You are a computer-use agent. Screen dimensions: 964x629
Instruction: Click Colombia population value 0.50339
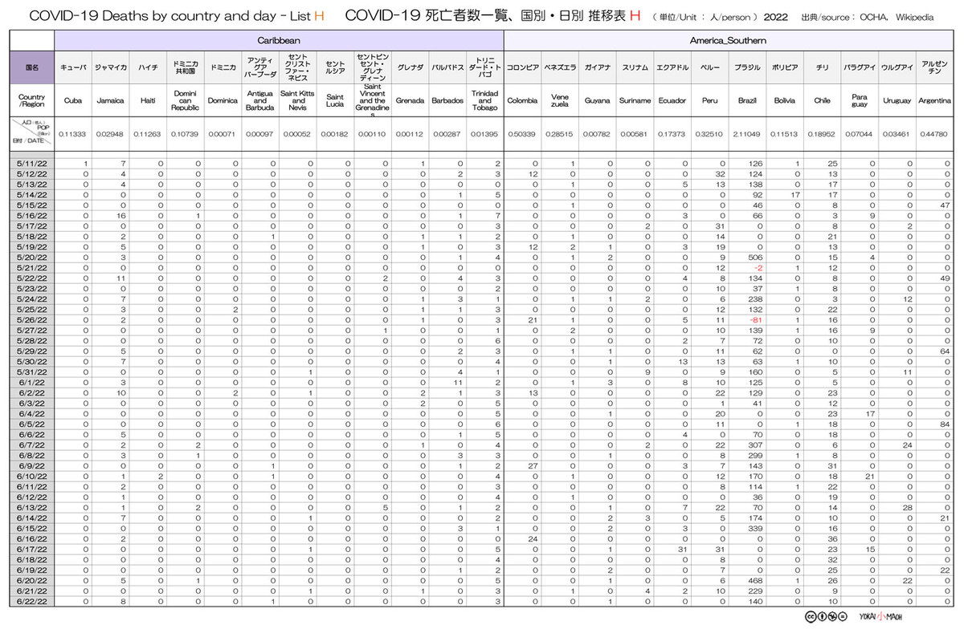tap(522, 134)
